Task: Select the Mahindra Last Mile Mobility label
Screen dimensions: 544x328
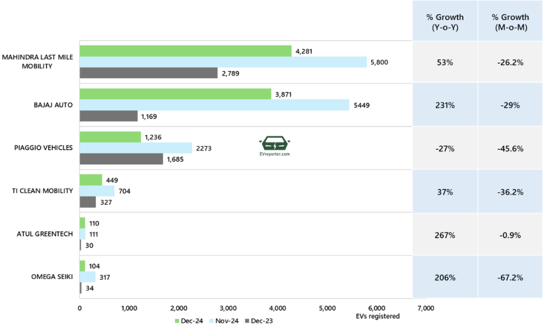Action: click(x=37, y=61)
